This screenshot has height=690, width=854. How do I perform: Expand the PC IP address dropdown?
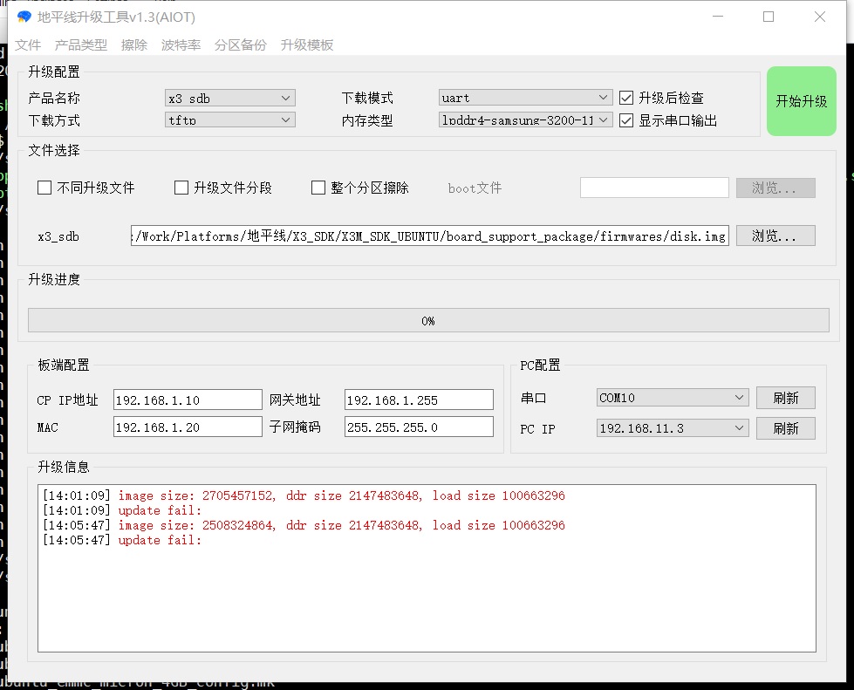[x=673, y=428]
